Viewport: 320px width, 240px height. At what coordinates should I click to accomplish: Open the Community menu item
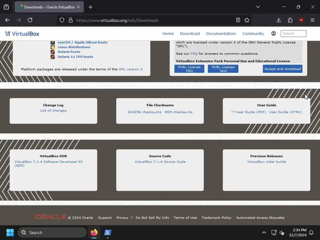[x=253, y=33]
